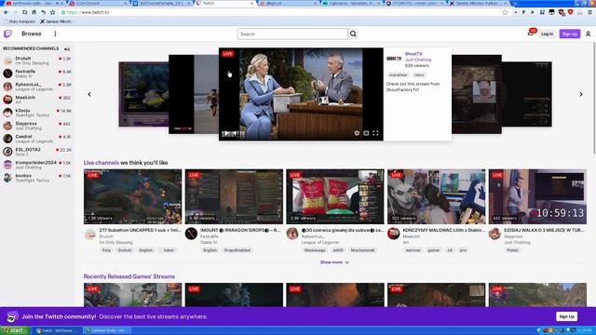Click Drututt avatar under first stream card
Image resolution: width=596 pixels, height=335 pixels.
pyautogui.click(x=90, y=234)
